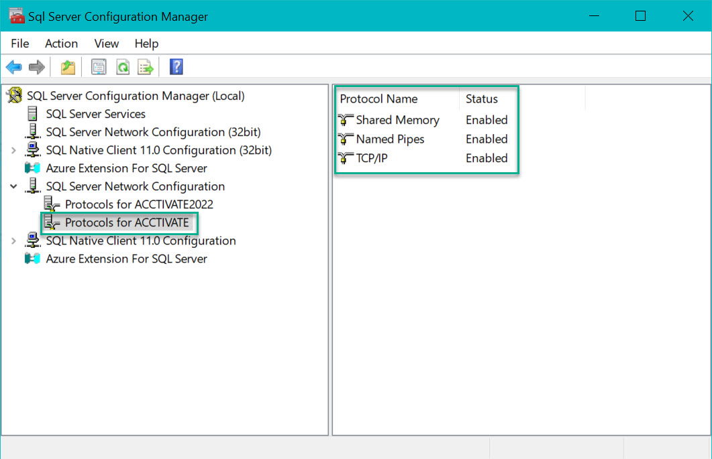Select the Enabled status of TCP/IP
This screenshot has height=459, width=712.
pos(487,158)
